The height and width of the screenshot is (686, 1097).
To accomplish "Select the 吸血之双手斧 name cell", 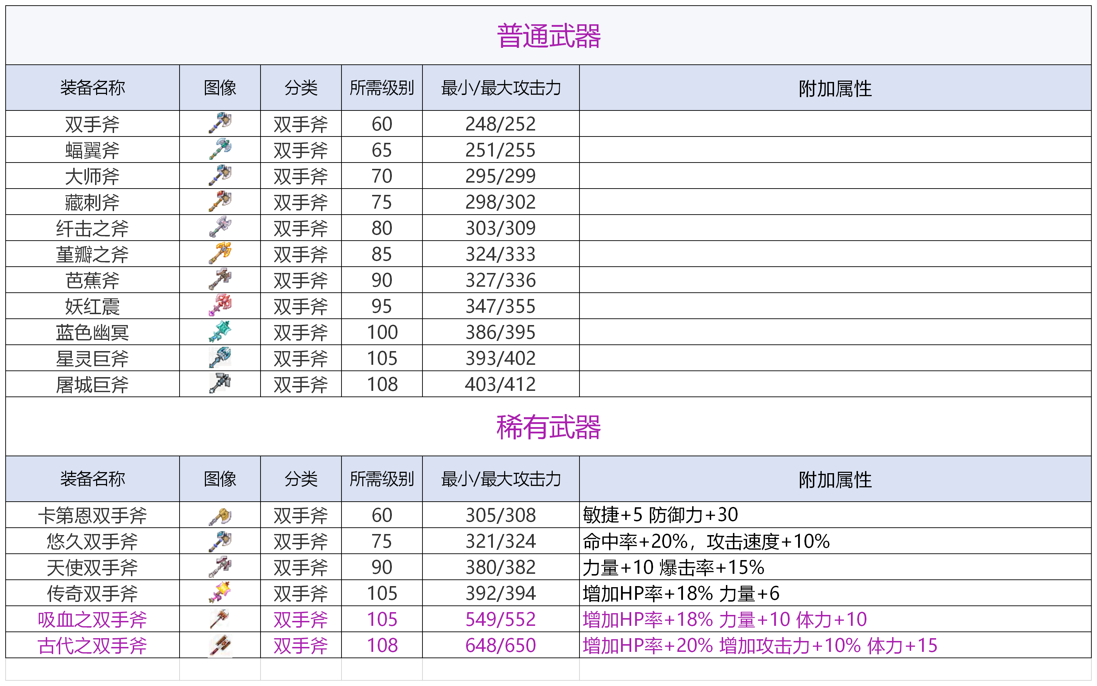I will pos(92,619).
